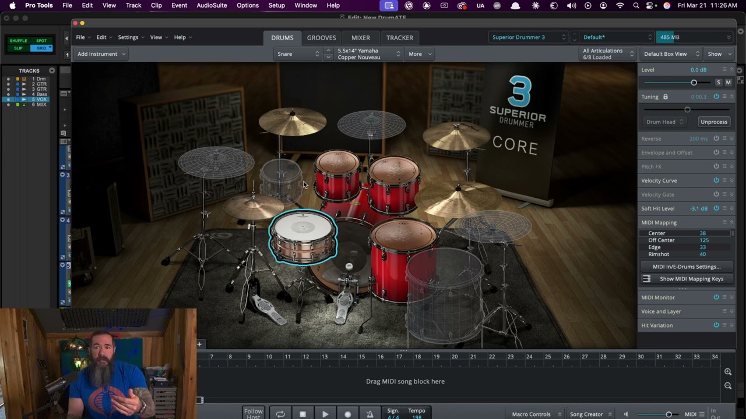The height and width of the screenshot is (419, 746).
Task: Open the plugin Settings menu
Action: tap(131, 37)
